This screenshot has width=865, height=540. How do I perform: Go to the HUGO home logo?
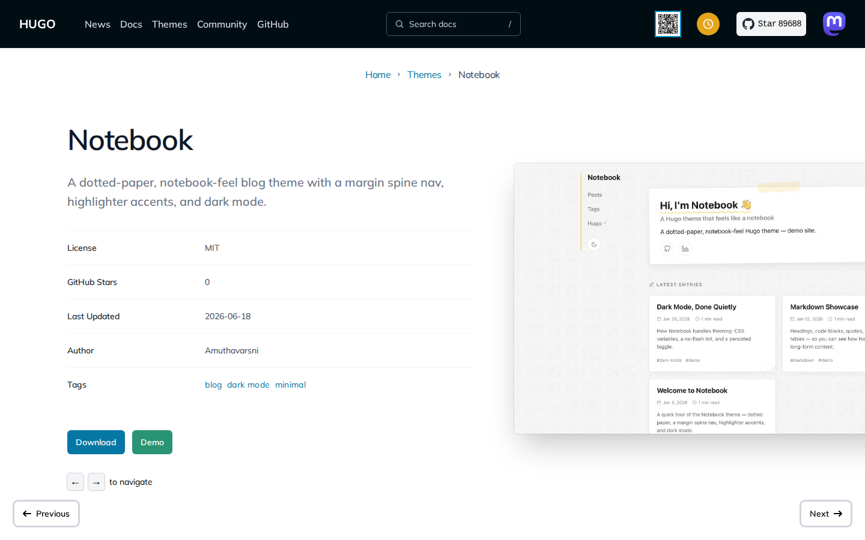(37, 24)
